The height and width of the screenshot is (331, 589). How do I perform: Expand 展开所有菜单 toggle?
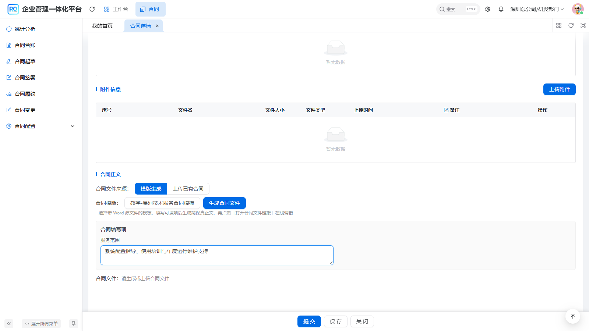coord(41,324)
